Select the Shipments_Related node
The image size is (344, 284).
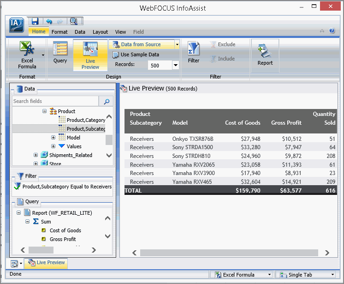click(66, 155)
